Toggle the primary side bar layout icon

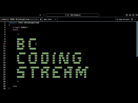pyautogui.click(x=127, y=15)
